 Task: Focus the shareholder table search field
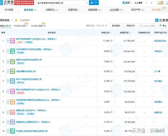[x=148, y=26]
